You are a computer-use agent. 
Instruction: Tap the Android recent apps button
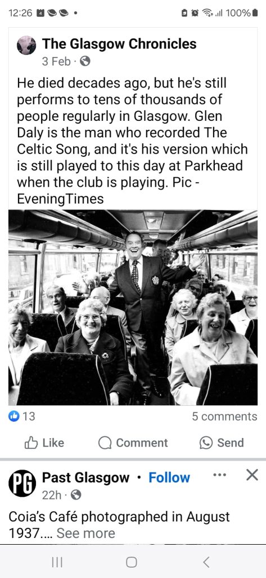[x=57, y=562]
